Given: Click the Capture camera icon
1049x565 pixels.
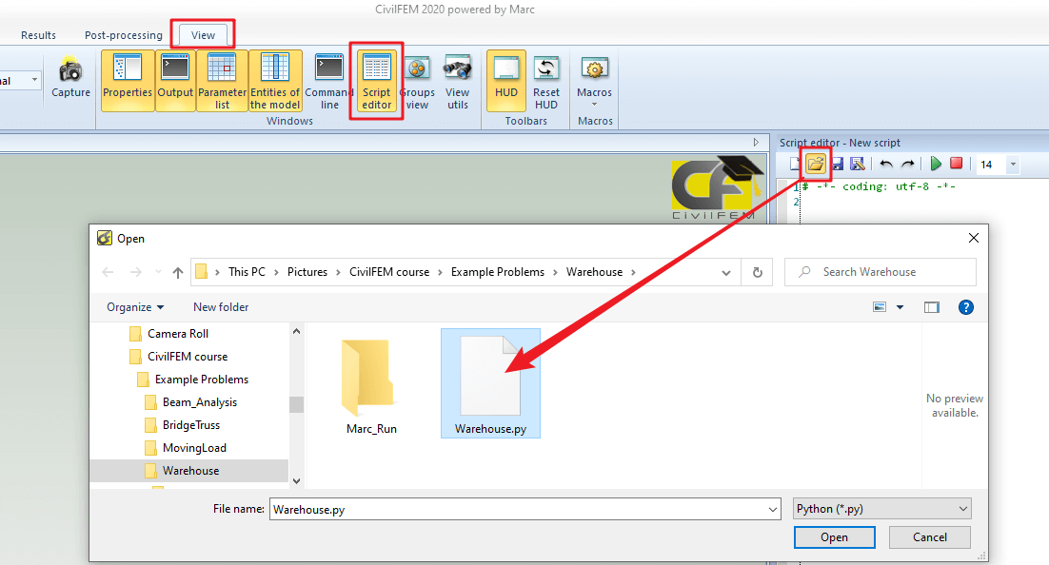Looking at the screenshot, I should click(70, 79).
